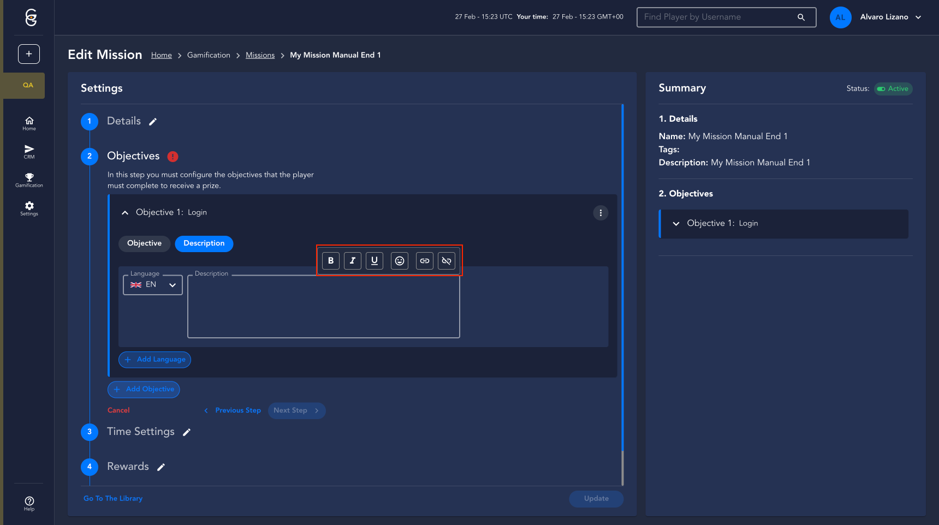The height and width of the screenshot is (525, 939).
Task: Apply italic formatting in description editor
Action: [353, 261]
